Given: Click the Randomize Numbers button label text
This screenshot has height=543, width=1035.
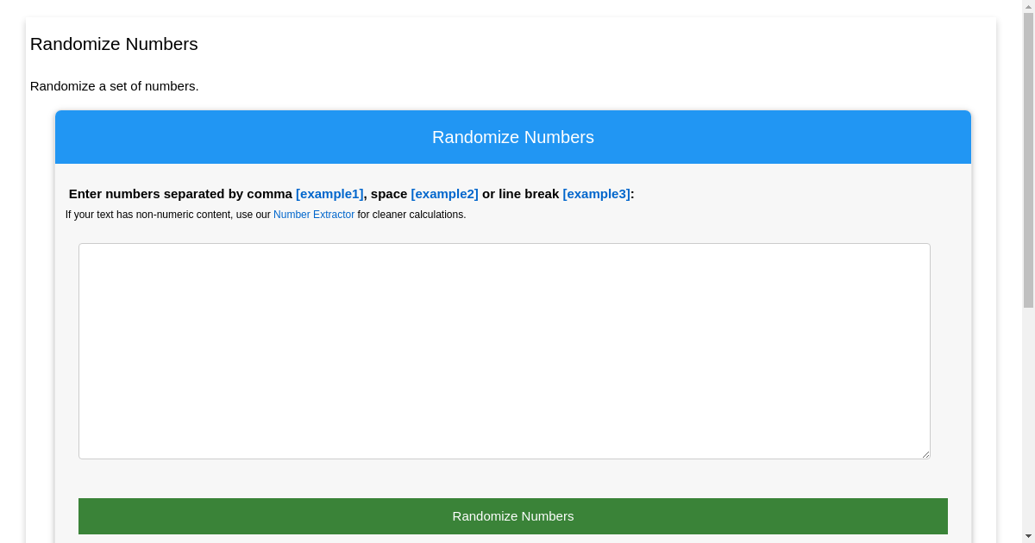Looking at the screenshot, I should coord(512,515).
